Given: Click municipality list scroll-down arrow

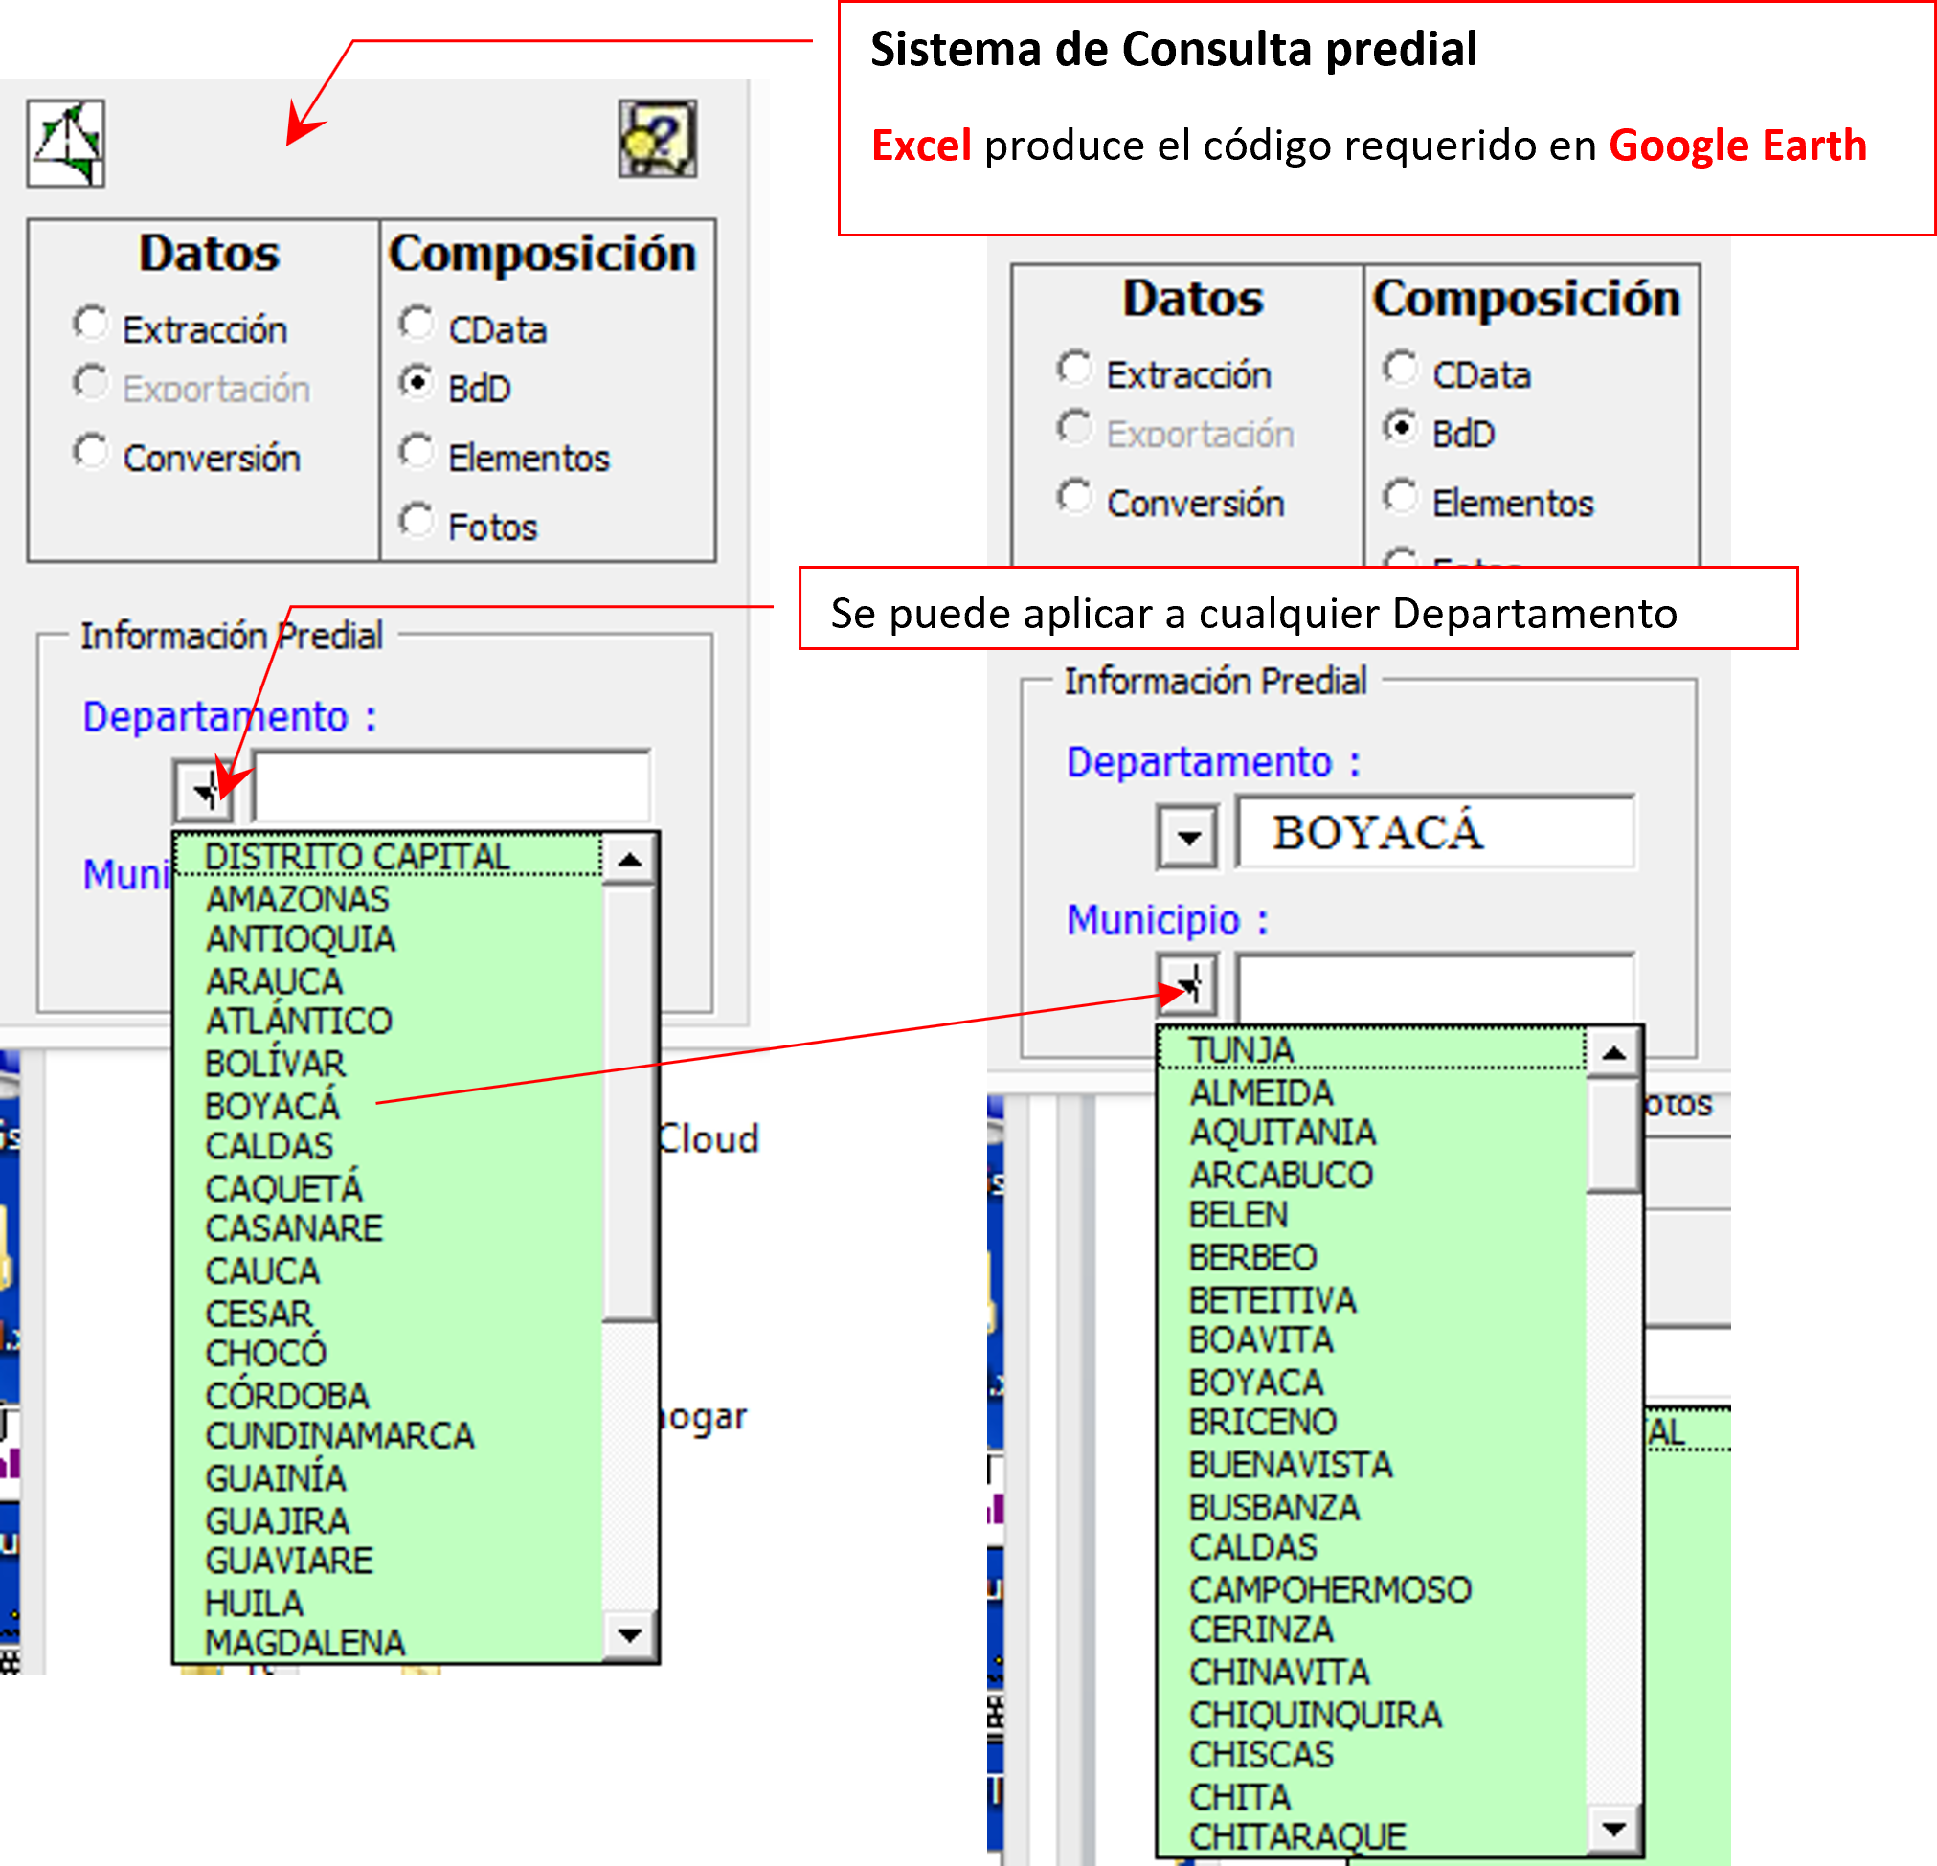Looking at the screenshot, I should 1613,1830.
